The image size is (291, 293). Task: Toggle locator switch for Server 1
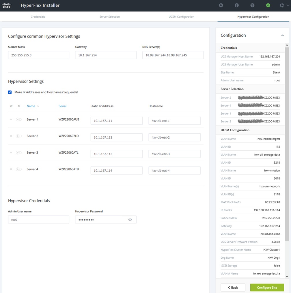[19, 120]
